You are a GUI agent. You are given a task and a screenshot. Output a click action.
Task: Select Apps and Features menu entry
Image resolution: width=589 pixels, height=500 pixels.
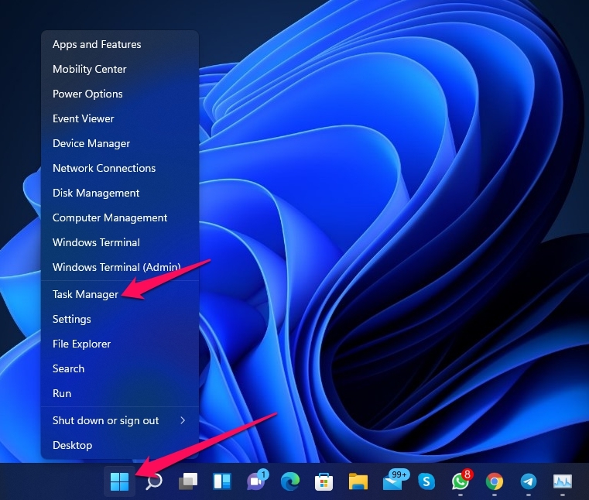click(x=119, y=44)
